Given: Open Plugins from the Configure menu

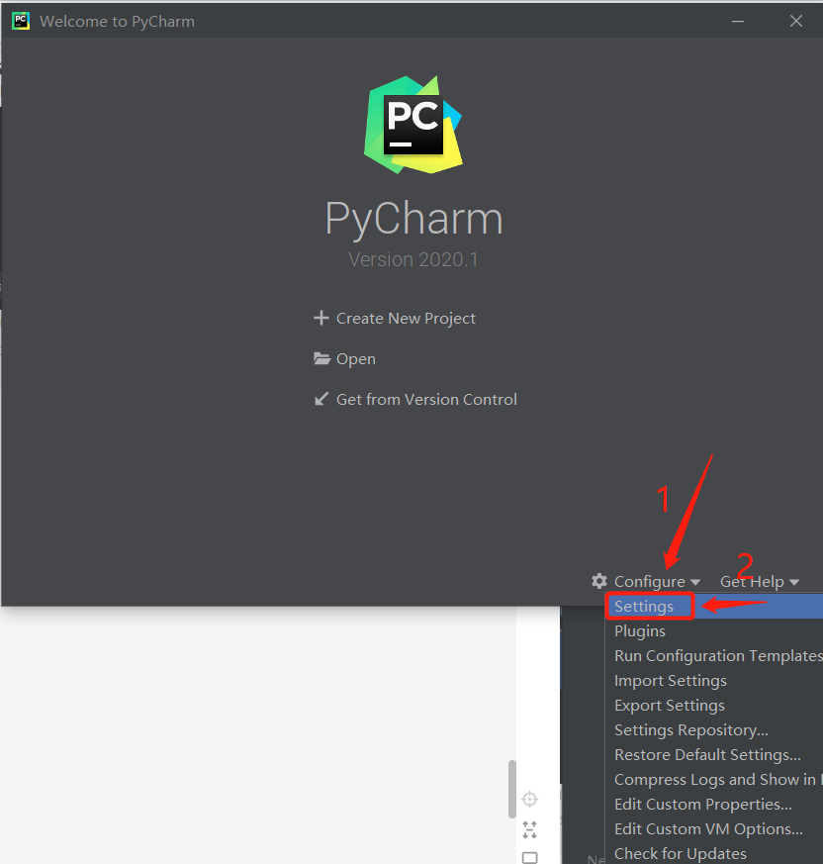Looking at the screenshot, I should tap(639, 630).
